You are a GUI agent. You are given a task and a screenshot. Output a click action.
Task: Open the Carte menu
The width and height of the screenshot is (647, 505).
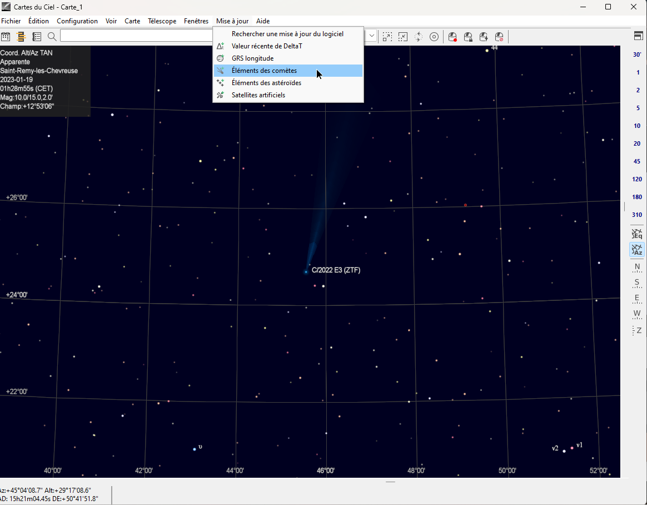(x=132, y=21)
